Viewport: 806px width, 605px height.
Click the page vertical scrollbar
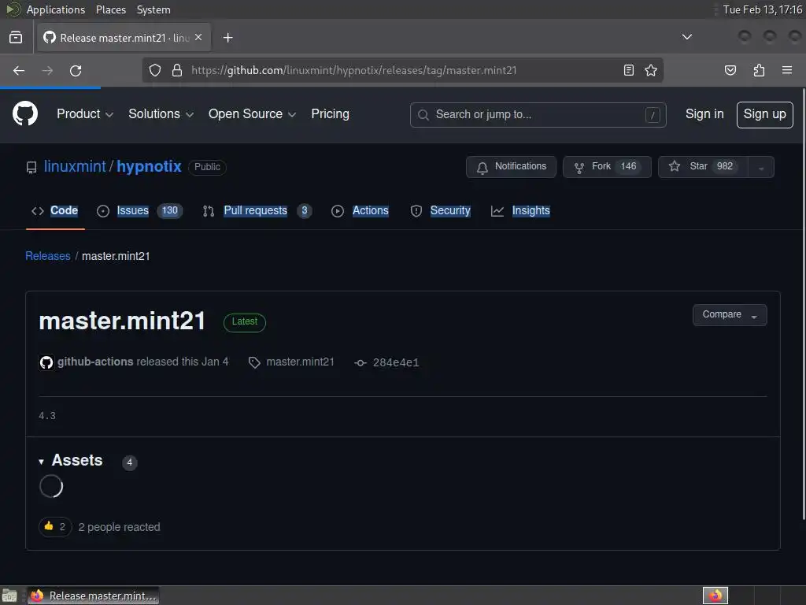click(804, 303)
